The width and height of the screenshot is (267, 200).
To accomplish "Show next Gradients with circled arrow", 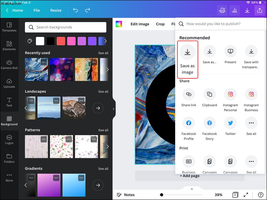I will click(98, 185).
